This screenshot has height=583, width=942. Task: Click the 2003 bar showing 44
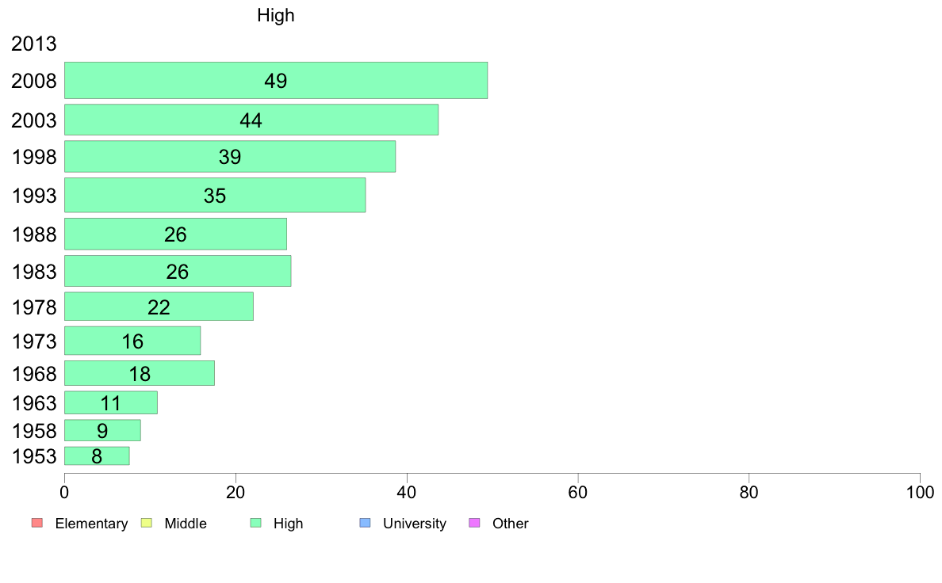(x=251, y=120)
